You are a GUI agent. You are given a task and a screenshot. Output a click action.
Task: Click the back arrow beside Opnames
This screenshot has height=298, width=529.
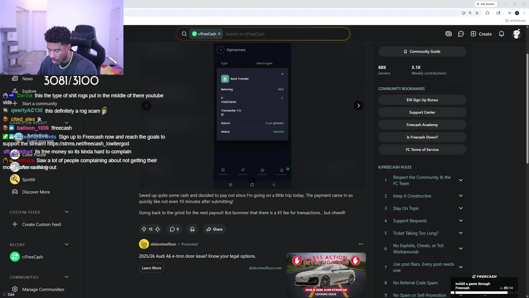coord(221,50)
